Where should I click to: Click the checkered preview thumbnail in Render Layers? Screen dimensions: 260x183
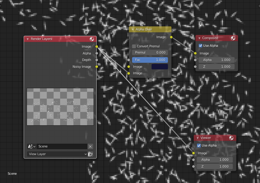[x=60, y=107]
